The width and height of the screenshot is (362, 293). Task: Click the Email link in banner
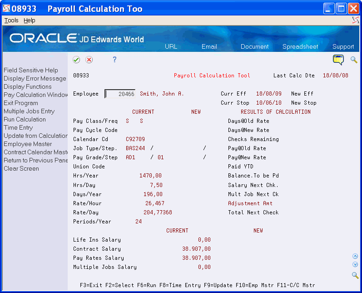click(x=209, y=46)
